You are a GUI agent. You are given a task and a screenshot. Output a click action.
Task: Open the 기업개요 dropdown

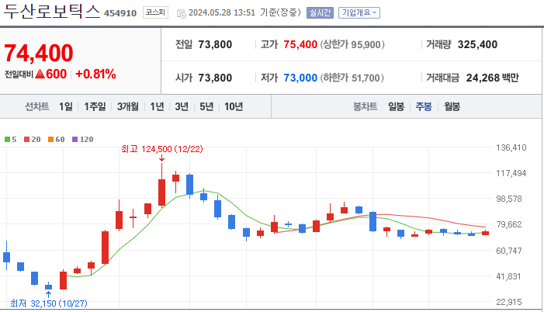[x=359, y=13]
